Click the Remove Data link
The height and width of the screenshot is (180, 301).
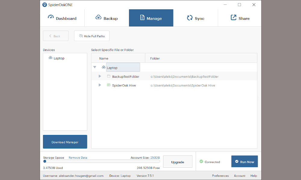point(78,157)
